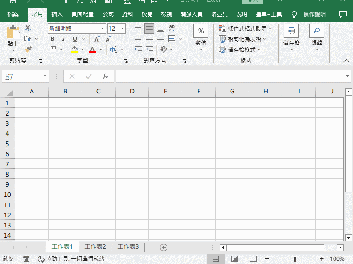Click the Cut scissors icon
The height and width of the screenshot is (264, 353).
pyautogui.click(x=28, y=28)
